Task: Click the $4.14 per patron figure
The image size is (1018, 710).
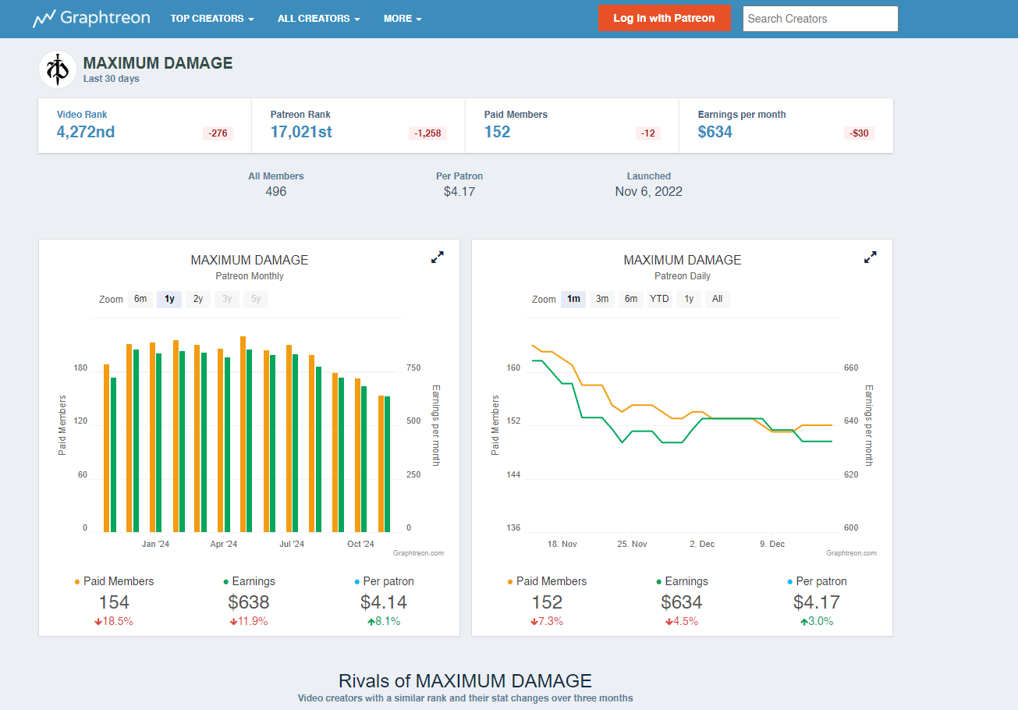Action: (384, 602)
